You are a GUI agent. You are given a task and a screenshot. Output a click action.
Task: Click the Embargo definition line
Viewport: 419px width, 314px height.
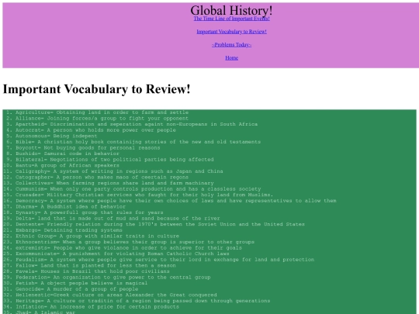tap(69, 230)
